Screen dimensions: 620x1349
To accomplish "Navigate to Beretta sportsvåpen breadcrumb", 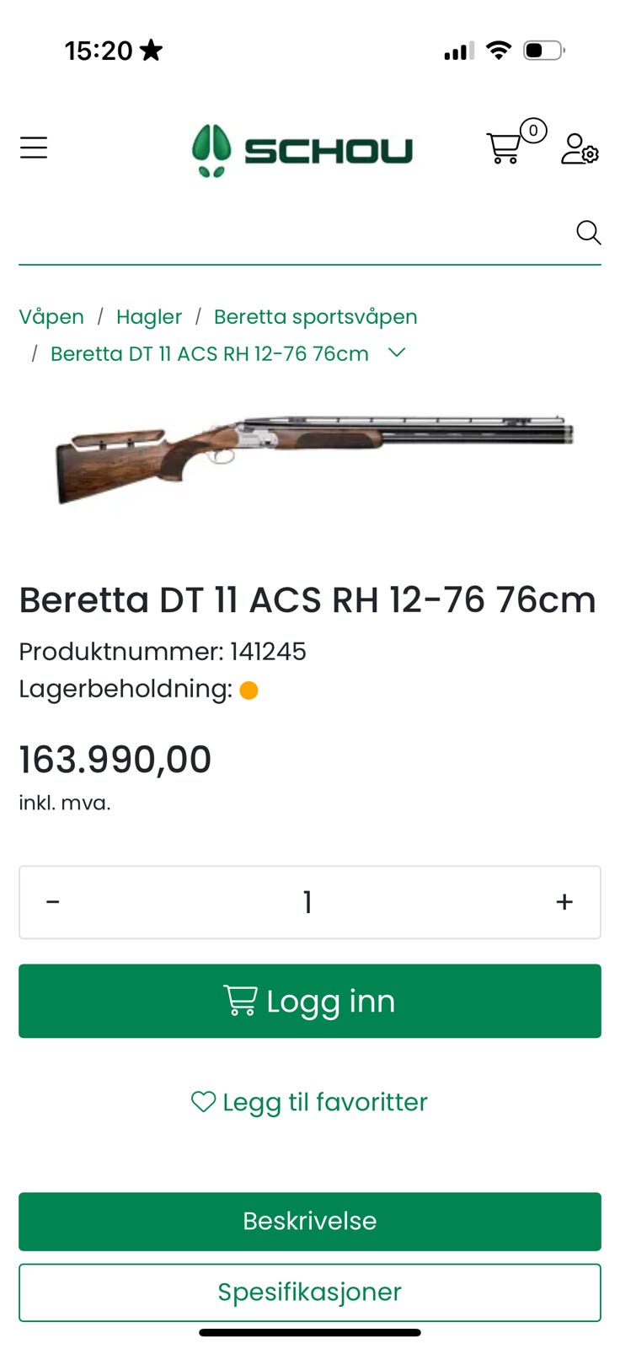I will point(315,317).
